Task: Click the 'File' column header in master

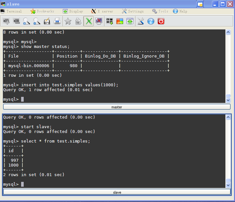Action: coord(13,56)
